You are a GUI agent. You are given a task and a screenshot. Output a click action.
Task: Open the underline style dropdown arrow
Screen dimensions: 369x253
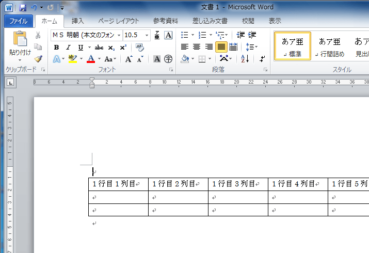[x=89, y=48]
